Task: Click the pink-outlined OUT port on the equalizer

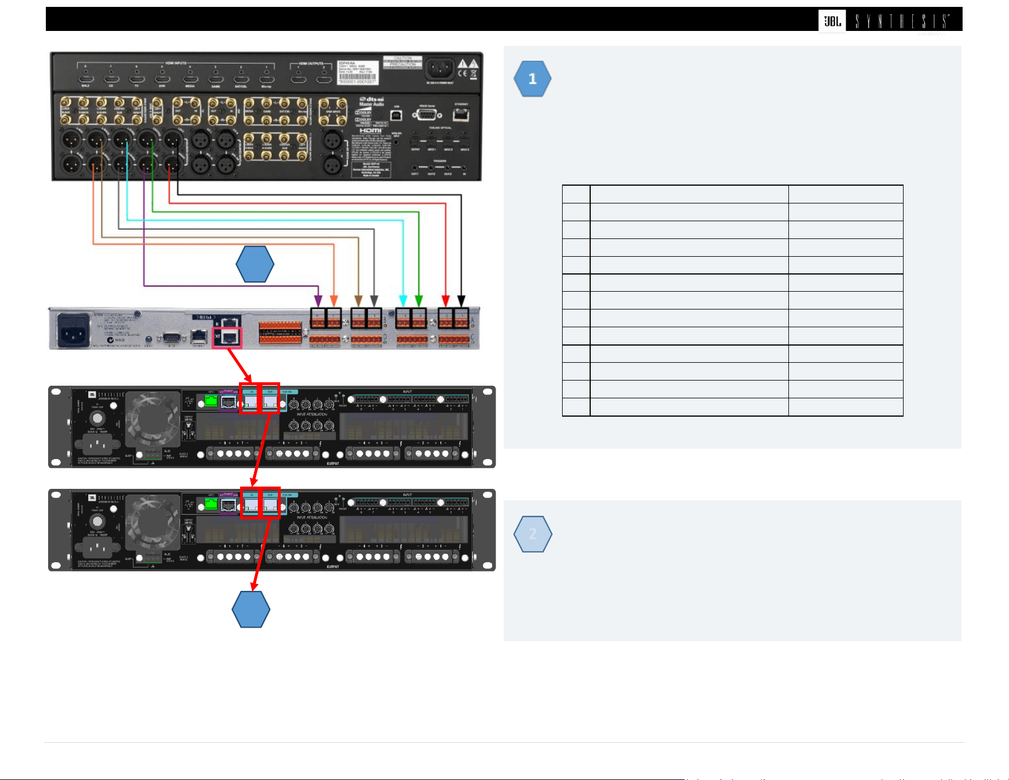Action: pos(227,337)
